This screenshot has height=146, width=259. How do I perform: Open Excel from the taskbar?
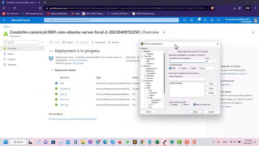pos(157,142)
